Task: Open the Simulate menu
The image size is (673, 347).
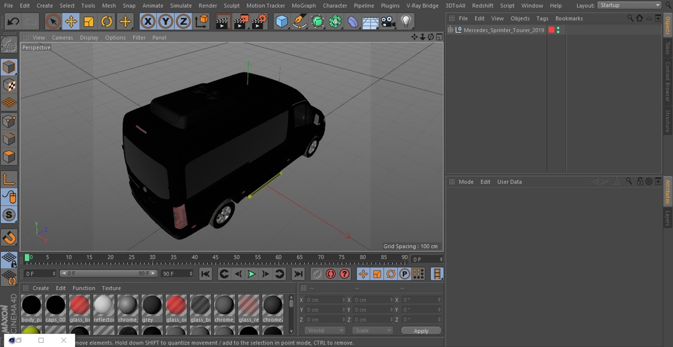Action: 181,6
